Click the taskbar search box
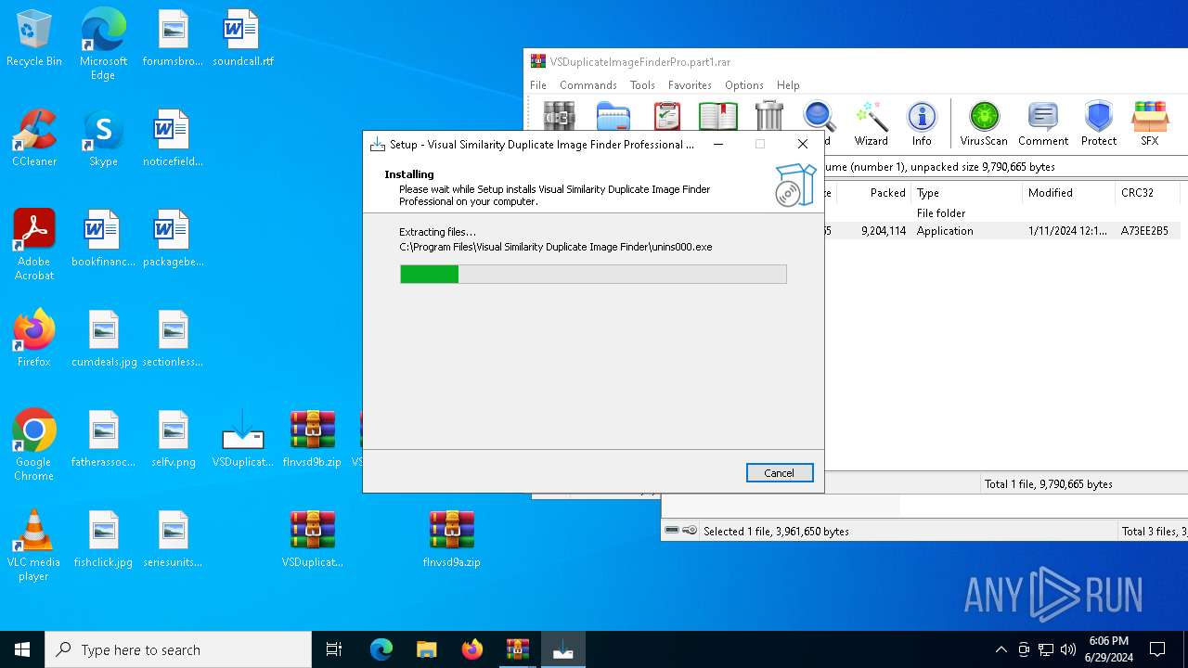The height and width of the screenshot is (668, 1188). click(x=178, y=649)
